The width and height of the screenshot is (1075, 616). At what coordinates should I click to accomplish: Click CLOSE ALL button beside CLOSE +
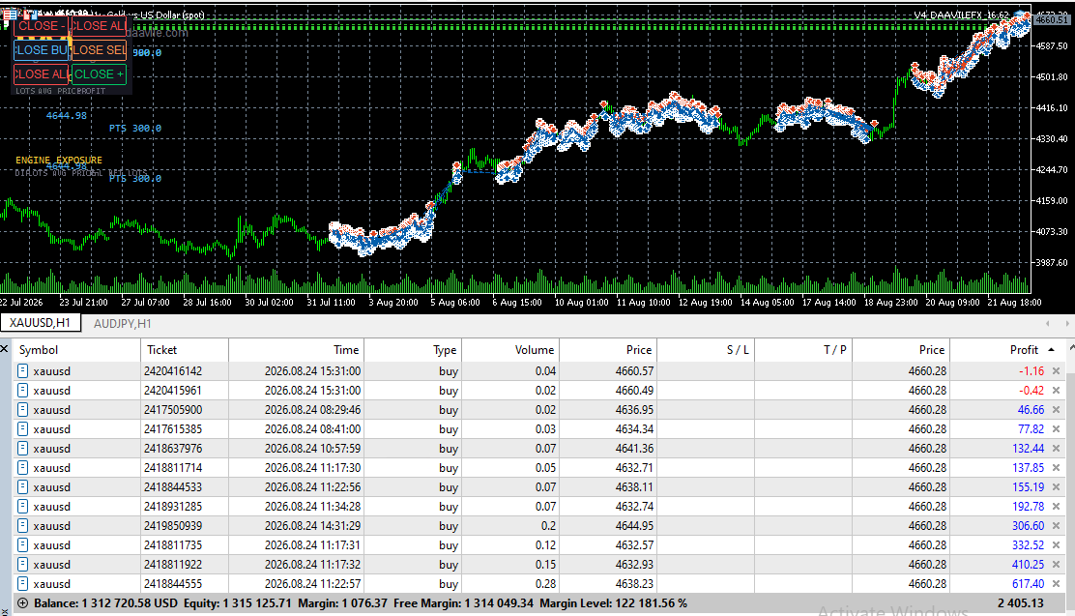point(42,74)
